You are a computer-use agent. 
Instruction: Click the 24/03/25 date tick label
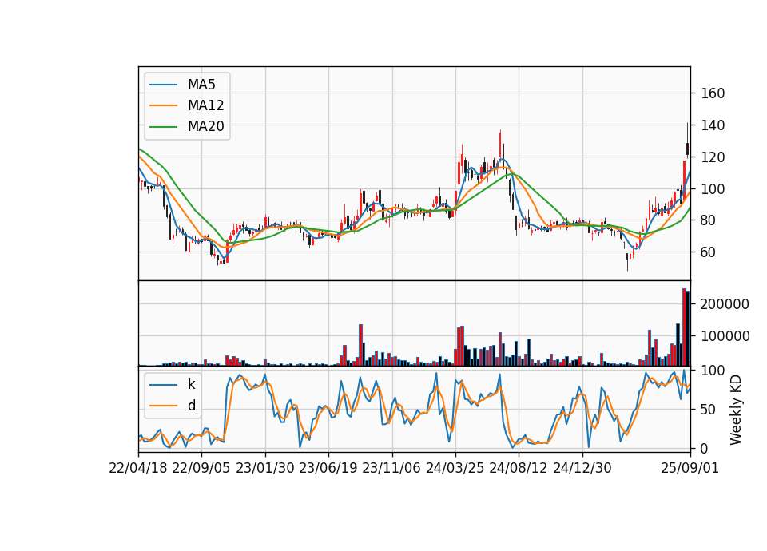(455, 468)
